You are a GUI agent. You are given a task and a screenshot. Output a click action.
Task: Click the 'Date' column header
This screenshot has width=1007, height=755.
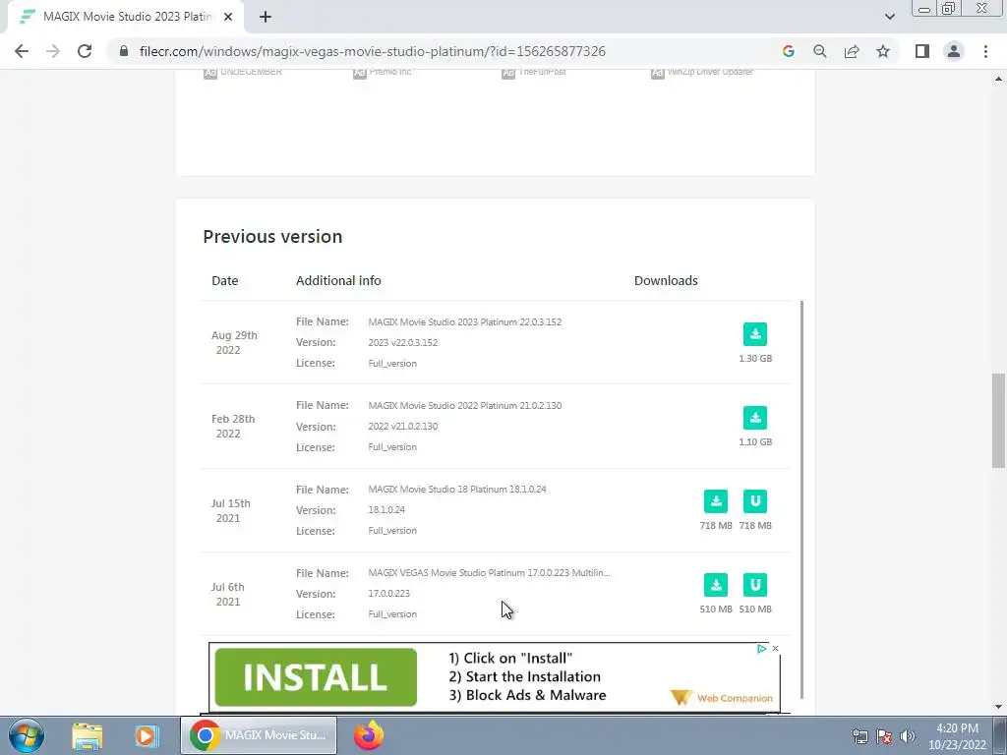(225, 280)
